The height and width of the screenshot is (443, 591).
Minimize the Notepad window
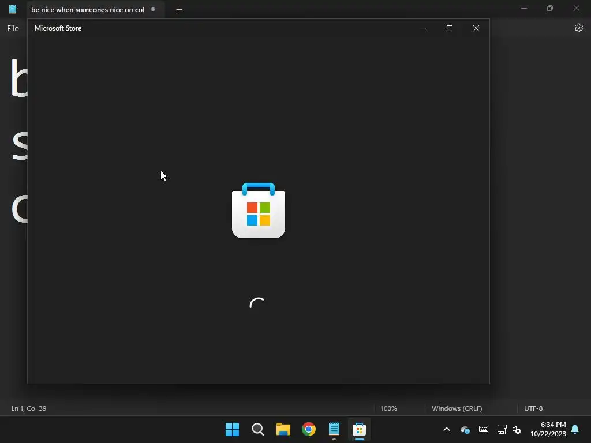click(524, 8)
